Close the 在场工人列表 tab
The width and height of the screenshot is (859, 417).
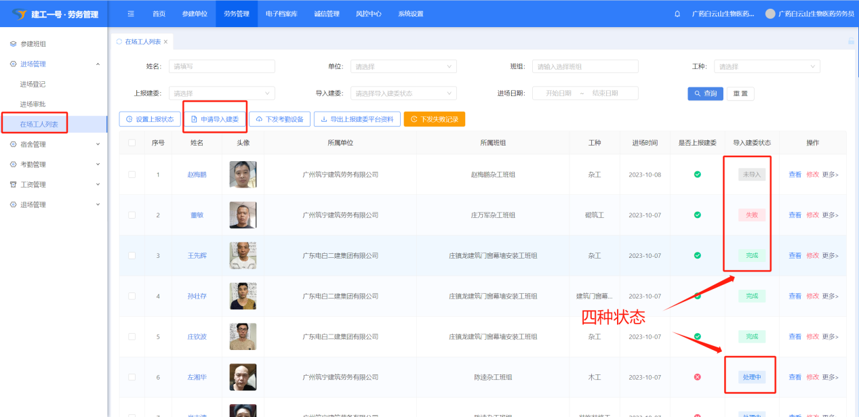click(x=165, y=42)
